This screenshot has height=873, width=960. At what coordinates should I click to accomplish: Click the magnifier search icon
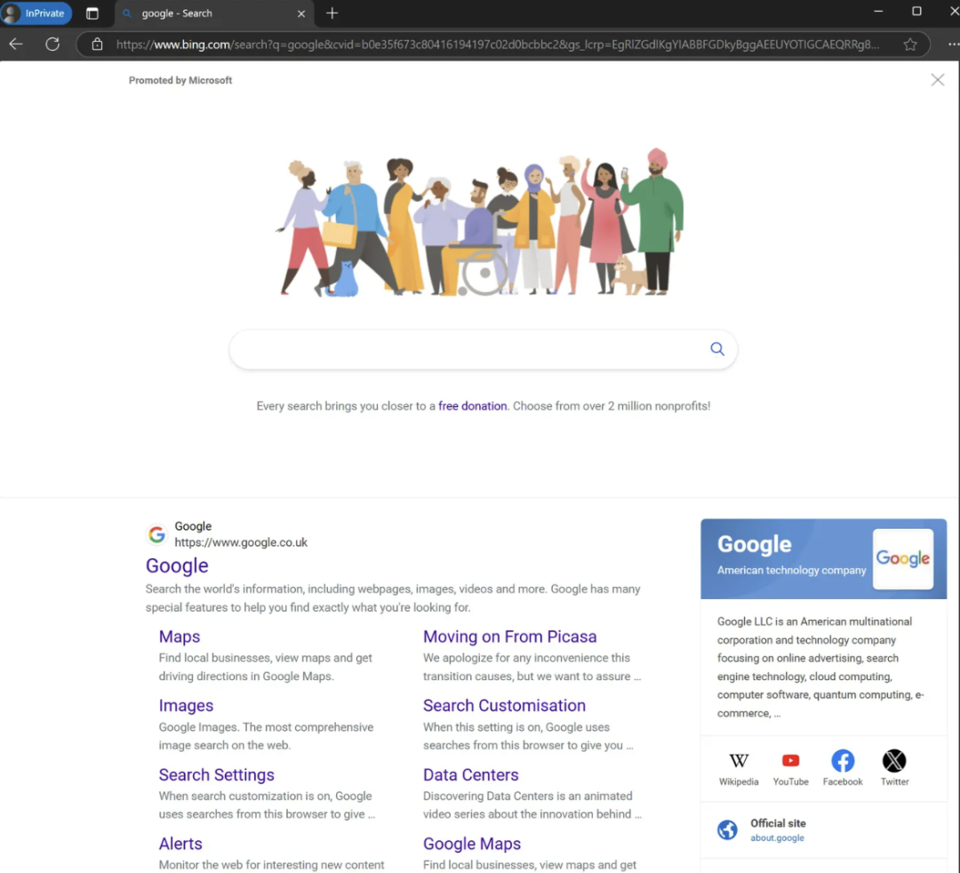pyautogui.click(x=717, y=349)
